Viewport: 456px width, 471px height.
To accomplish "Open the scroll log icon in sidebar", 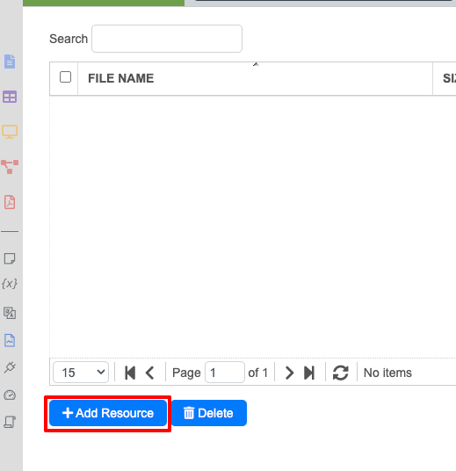I will [x=10, y=422].
